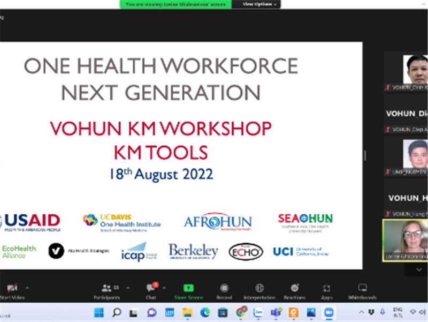This screenshot has height=322, width=428.
Task: Show hidden system tray icons
Action: pyautogui.click(x=362, y=312)
